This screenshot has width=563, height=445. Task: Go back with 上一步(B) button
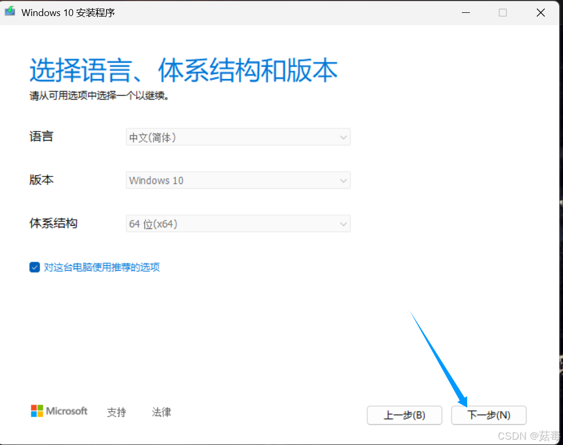pos(404,415)
